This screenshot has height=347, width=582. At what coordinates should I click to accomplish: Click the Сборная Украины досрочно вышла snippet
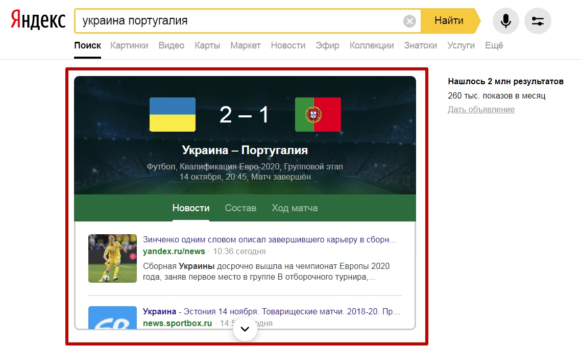266,271
